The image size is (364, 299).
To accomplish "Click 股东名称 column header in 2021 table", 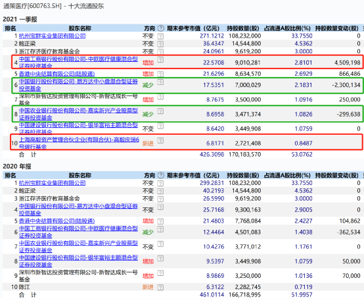I will point(80,28).
